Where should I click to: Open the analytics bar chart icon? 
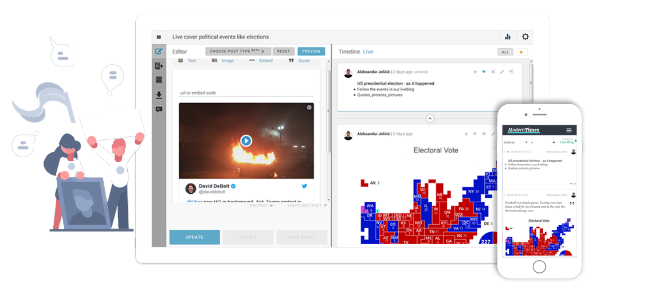click(508, 37)
